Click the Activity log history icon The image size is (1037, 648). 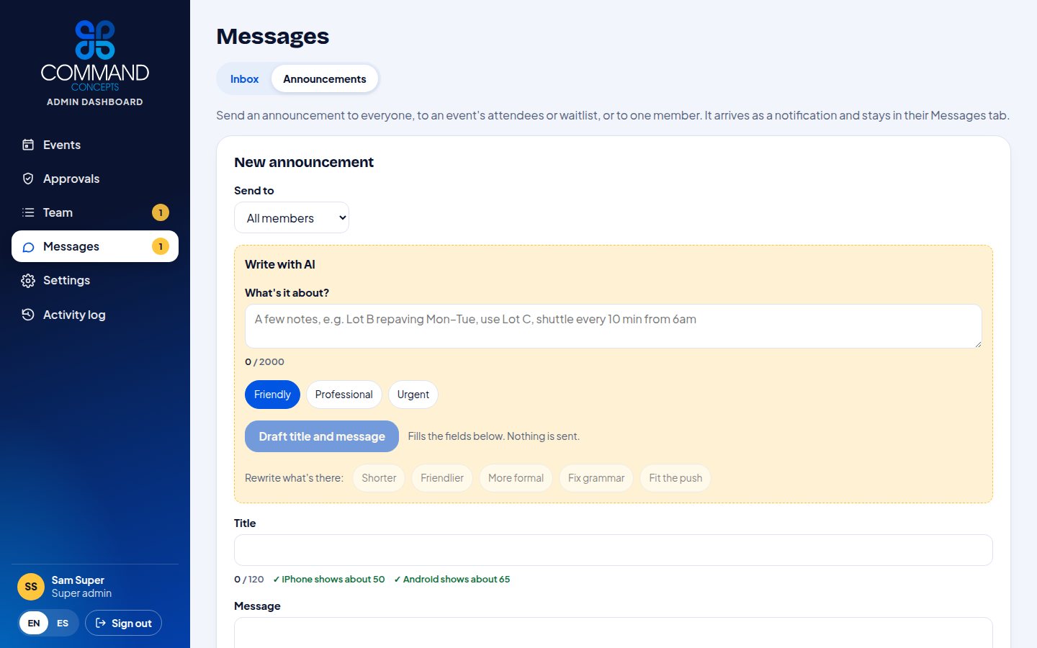28,315
